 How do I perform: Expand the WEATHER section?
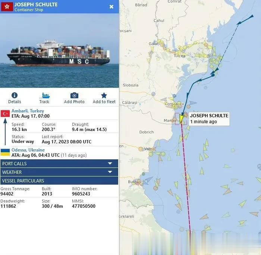(59, 172)
